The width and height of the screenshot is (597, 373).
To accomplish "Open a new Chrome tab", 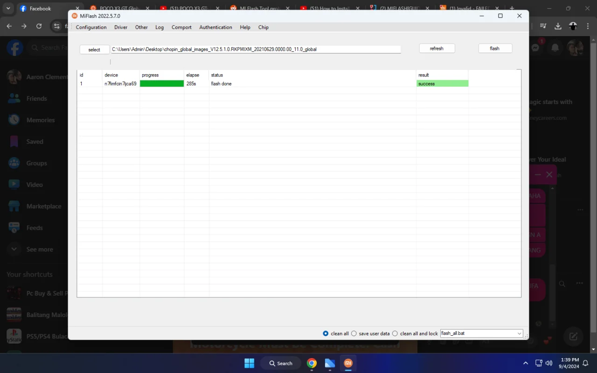I will pos(512,8).
